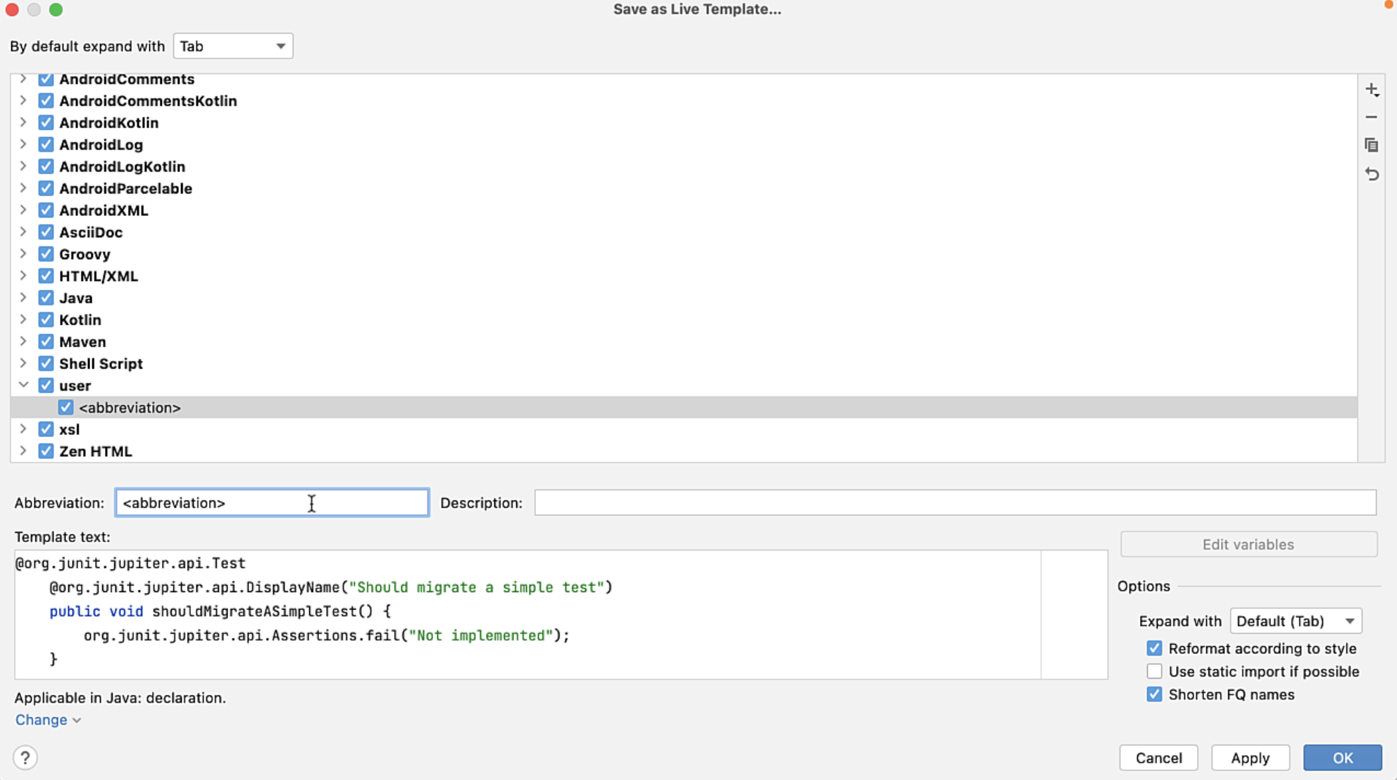
Task: Toggle checkbox for Maven template group
Action: pos(45,341)
